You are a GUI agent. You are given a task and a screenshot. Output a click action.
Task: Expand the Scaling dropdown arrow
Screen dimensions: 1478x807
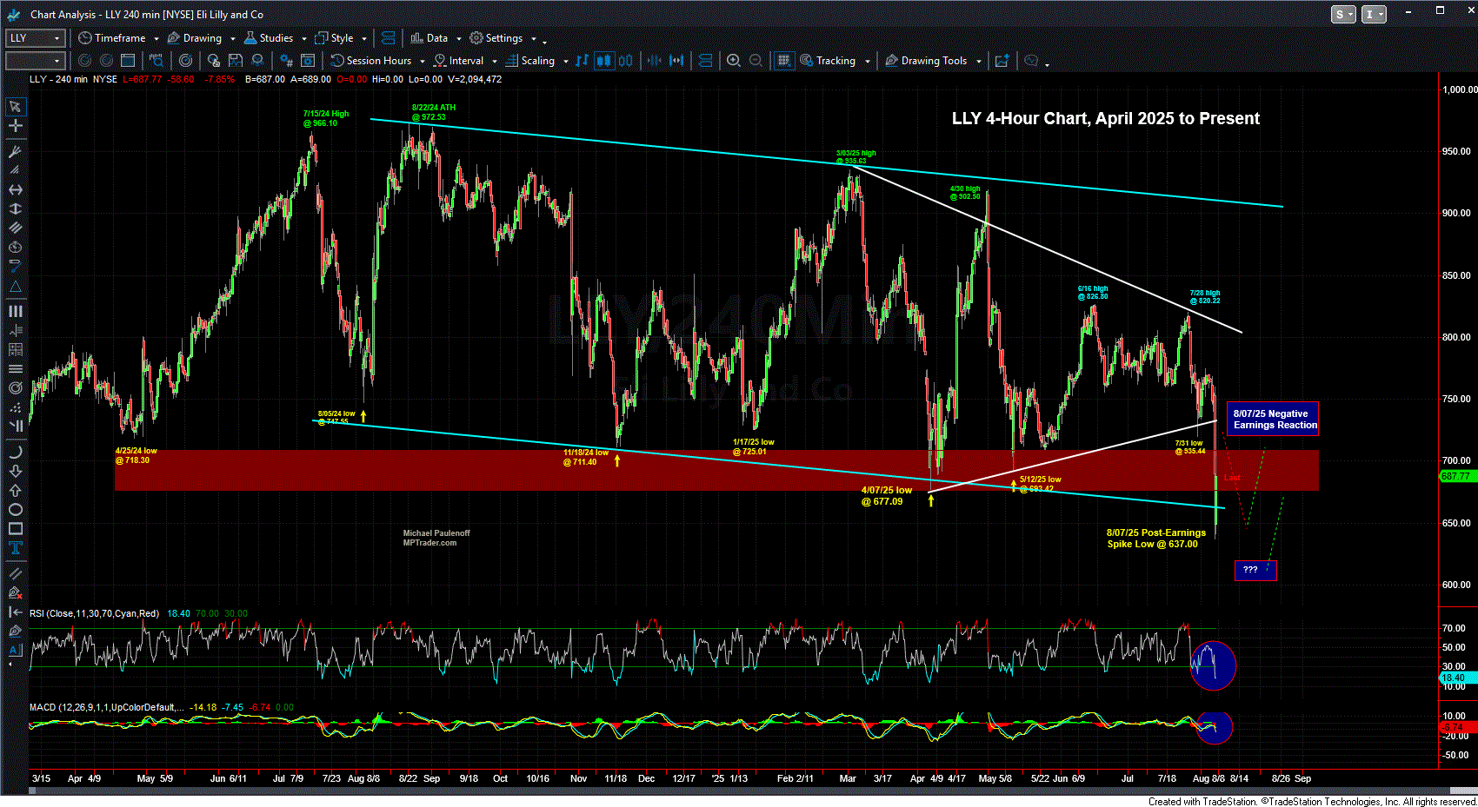pyautogui.click(x=565, y=61)
